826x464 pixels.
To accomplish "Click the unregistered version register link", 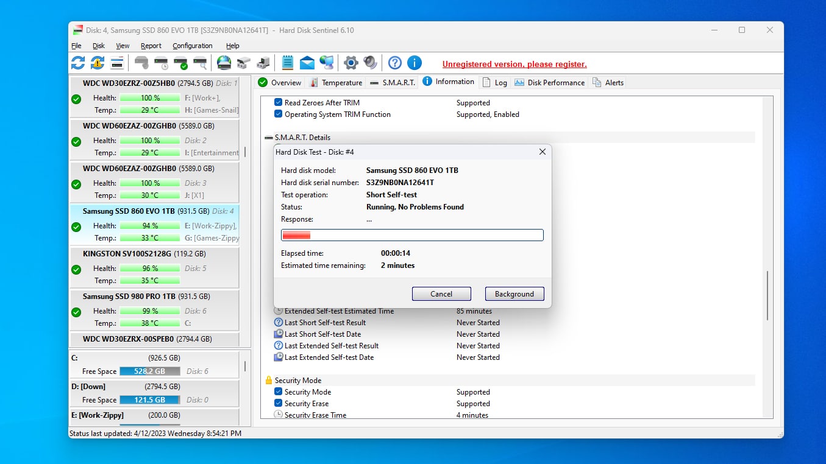I will pyautogui.click(x=514, y=64).
